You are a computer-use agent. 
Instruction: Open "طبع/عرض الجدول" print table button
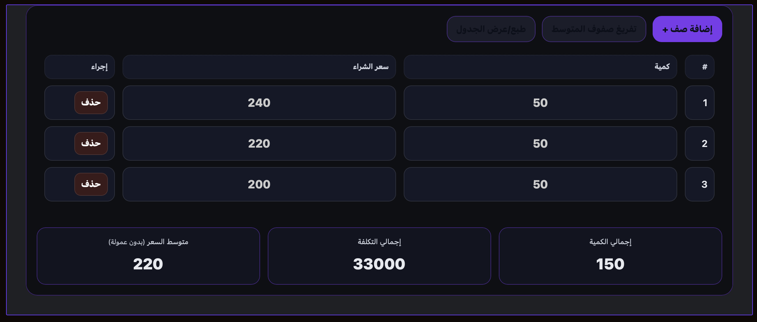(x=491, y=29)
